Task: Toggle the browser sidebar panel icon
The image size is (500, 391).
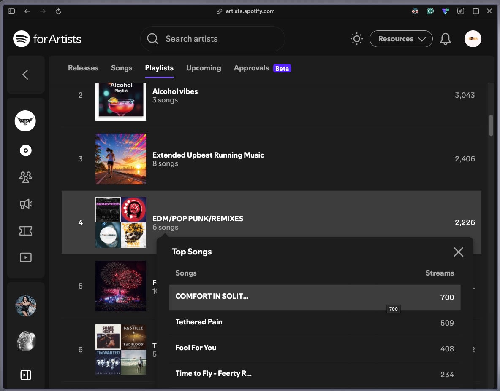Action: tap(11, 11)
